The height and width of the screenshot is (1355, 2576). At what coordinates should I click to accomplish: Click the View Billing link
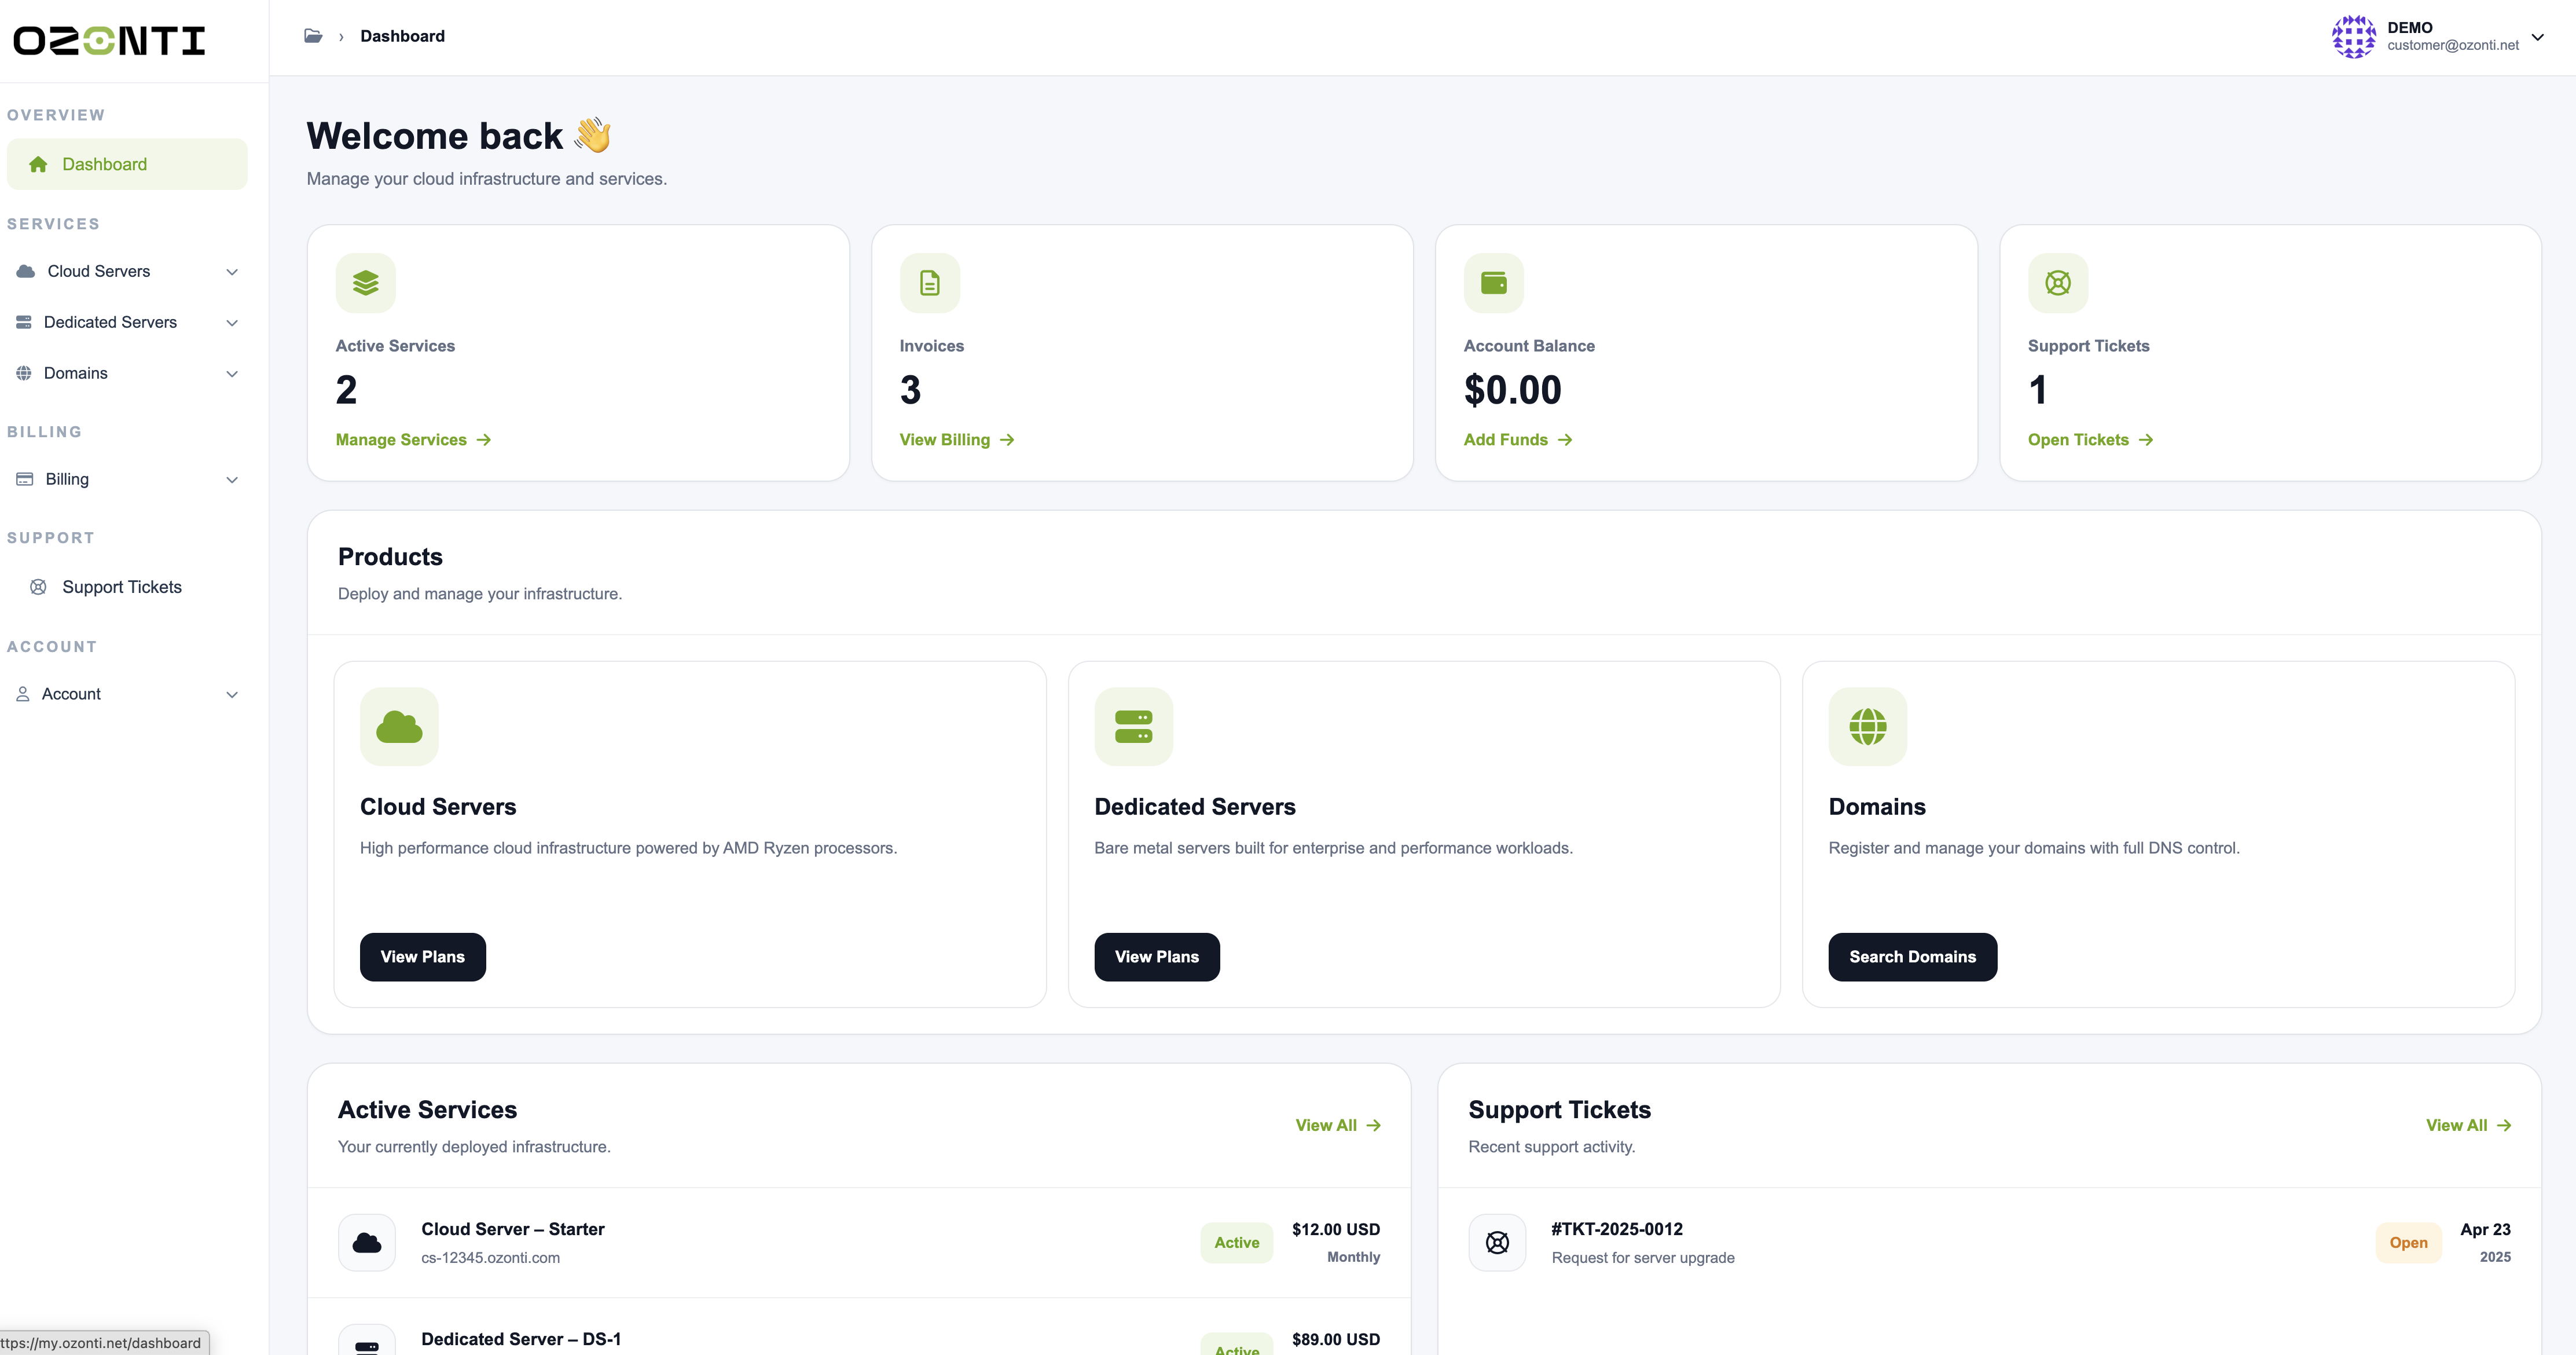tap(957, 440)
